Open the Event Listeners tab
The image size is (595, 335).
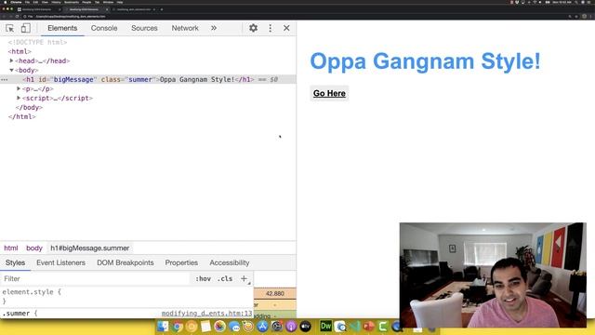tap(60, 262)
